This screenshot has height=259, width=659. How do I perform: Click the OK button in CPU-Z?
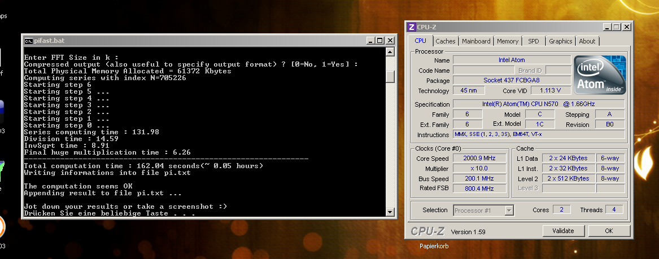[x=609, y=231]
